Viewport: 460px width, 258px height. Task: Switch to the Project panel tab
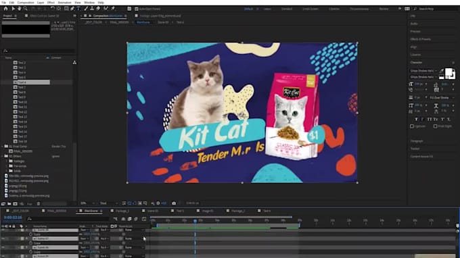point(7,16)
